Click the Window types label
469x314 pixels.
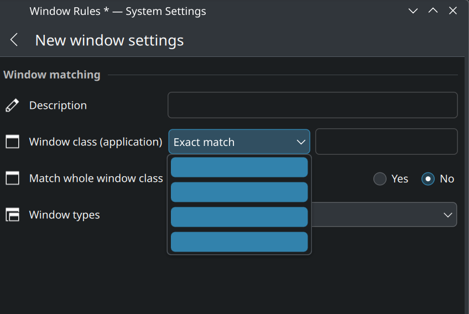click(x=65, y=214)
